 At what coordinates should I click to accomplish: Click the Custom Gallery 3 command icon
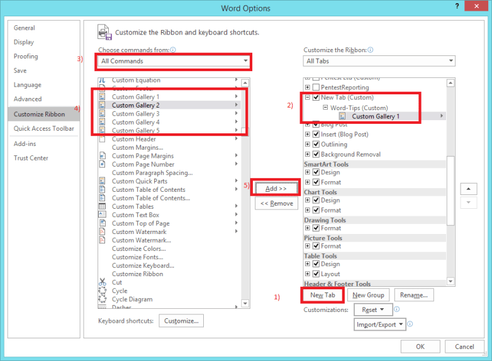102,114
